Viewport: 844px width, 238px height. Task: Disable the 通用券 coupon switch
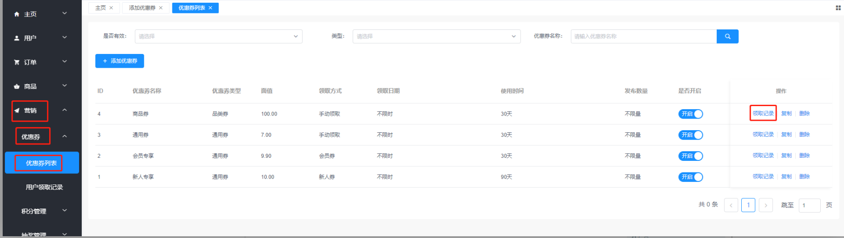click(x=690, y=135)
